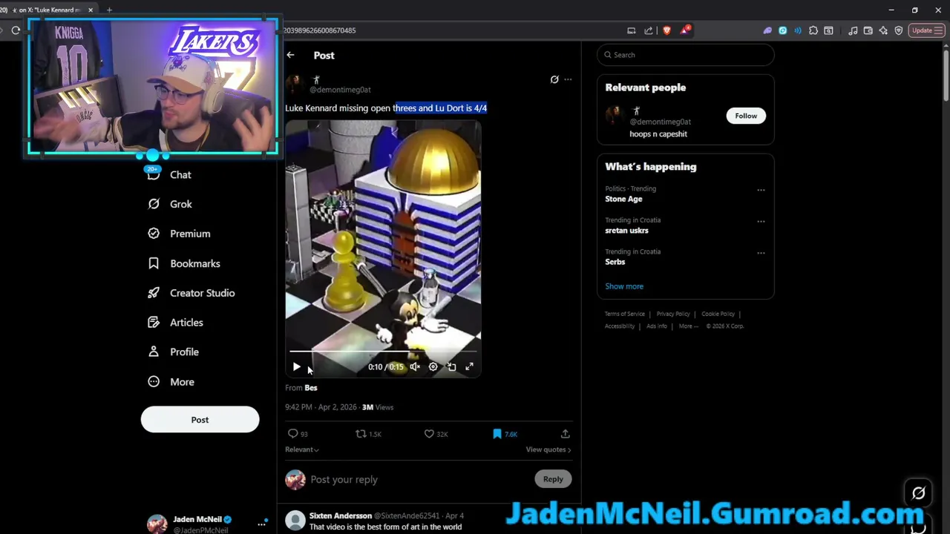The width and height of the screenshot is (950, 534).
Task: Reload the page in browser
Action: pos(16,30)
